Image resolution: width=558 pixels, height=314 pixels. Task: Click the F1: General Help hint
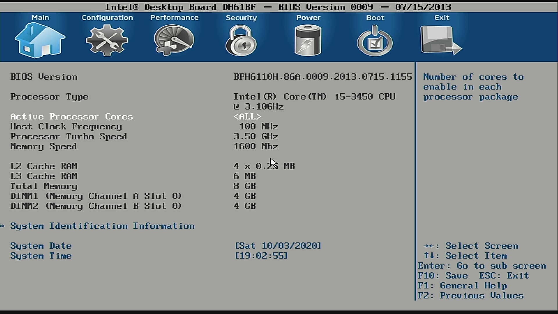[462, 286]
